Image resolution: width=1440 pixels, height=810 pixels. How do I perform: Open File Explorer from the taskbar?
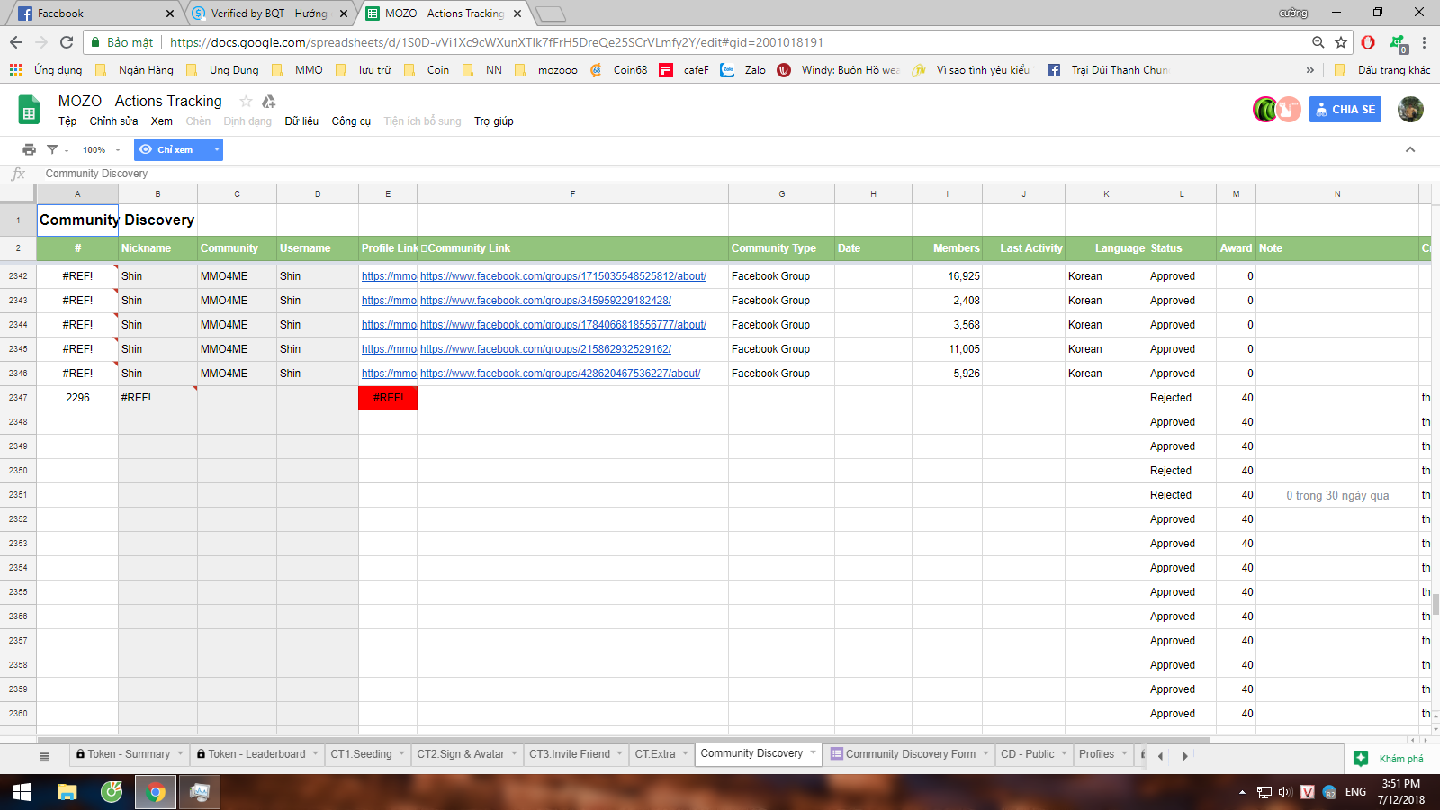tap(67, 792)
